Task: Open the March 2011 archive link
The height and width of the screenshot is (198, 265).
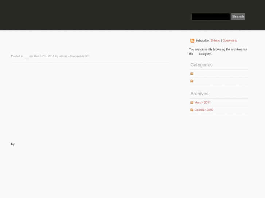Action: pyautogui.click(x=202, y=102)
